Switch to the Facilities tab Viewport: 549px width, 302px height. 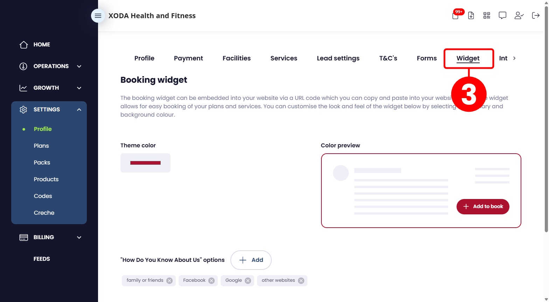237,58
